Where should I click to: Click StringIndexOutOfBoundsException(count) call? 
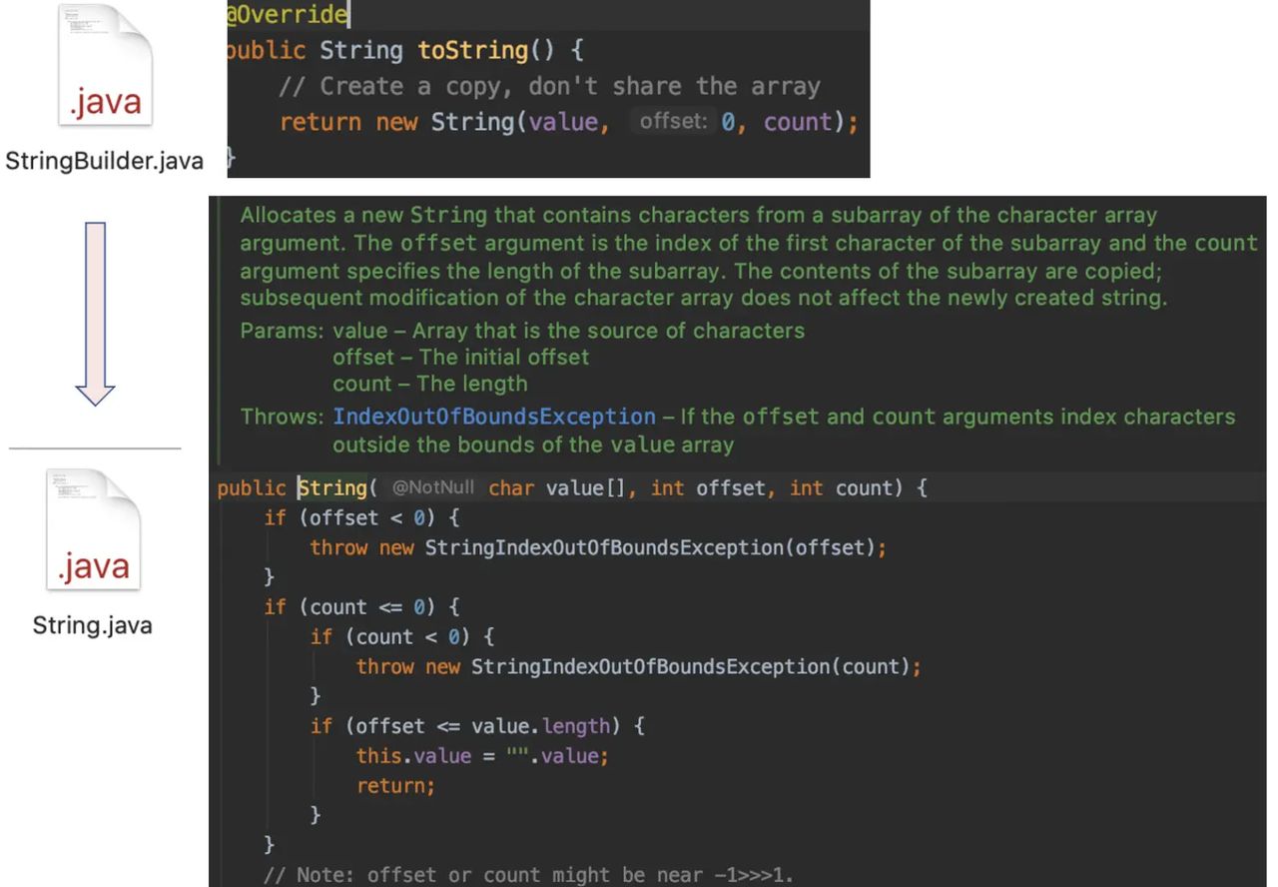click(x=695, y=666)
